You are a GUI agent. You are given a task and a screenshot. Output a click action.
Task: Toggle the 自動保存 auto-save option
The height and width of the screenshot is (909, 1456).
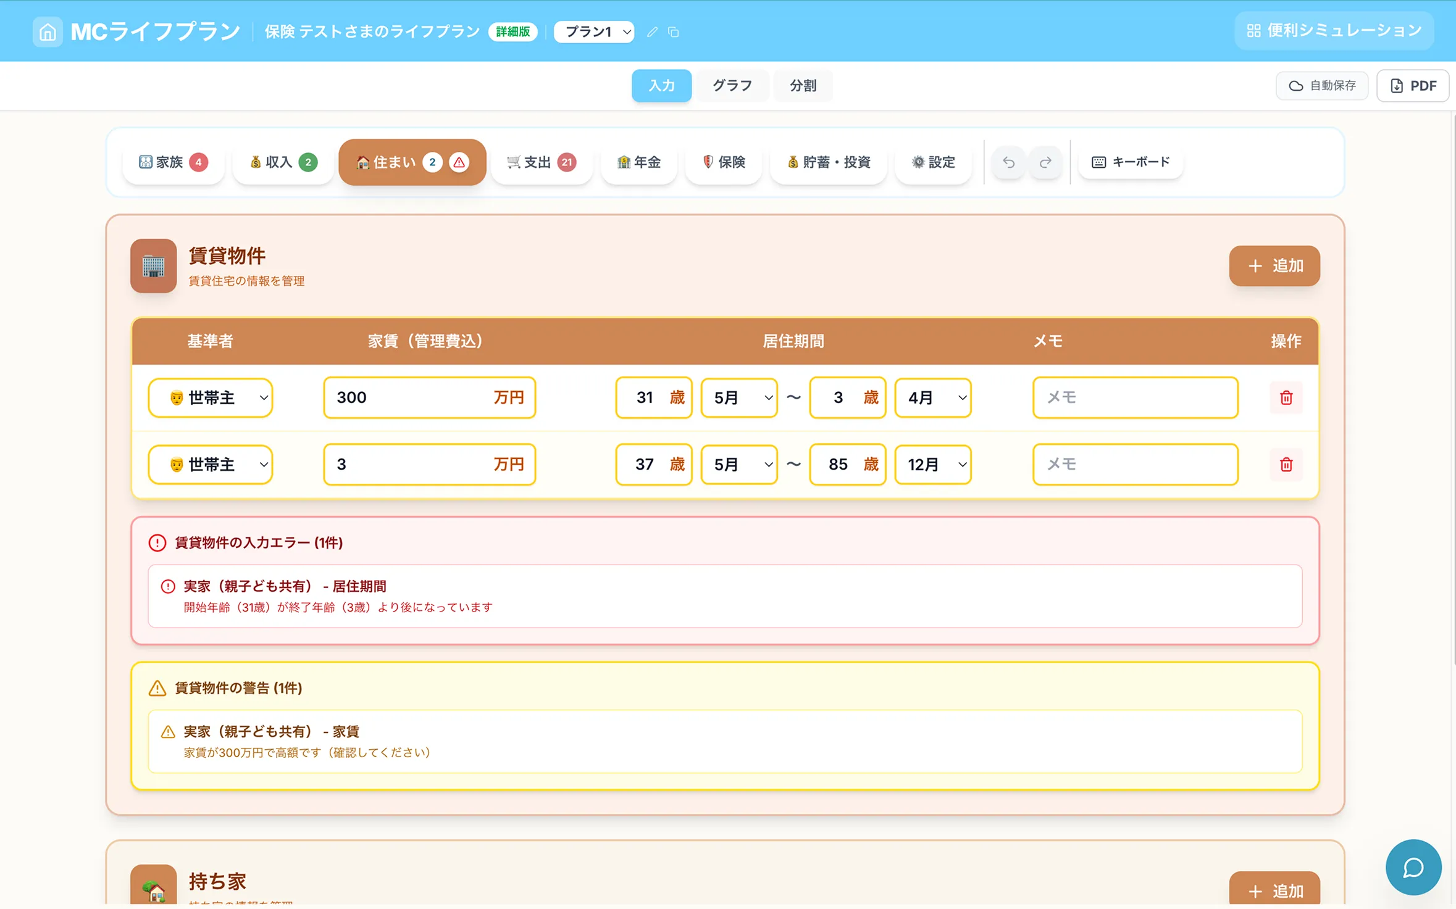pyautogui.click(x=1322, y=86)
